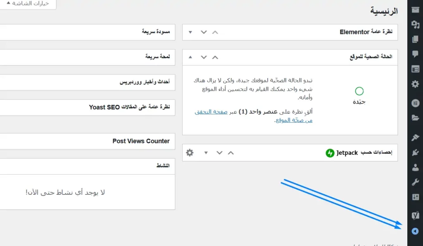Open the Users person icon
423x246 pixels.
(x=415, y=167)
